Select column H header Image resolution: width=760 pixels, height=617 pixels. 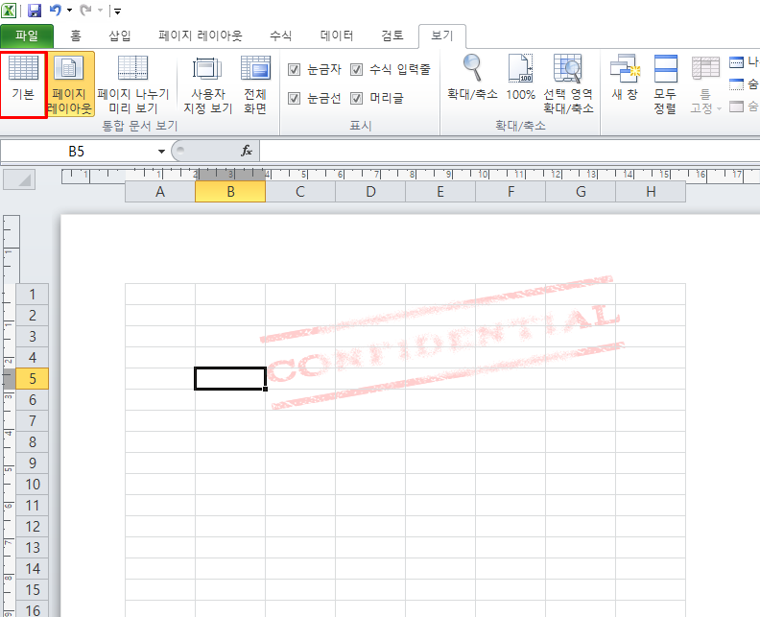point(651,192)
